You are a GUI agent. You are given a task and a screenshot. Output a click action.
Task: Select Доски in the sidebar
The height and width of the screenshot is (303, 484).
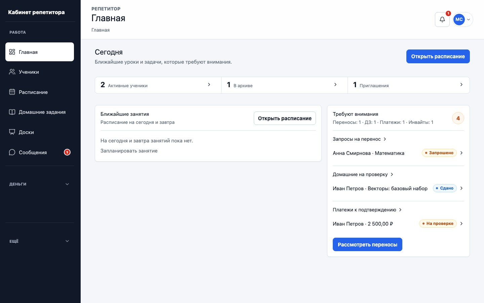click(x=40, y=132)
